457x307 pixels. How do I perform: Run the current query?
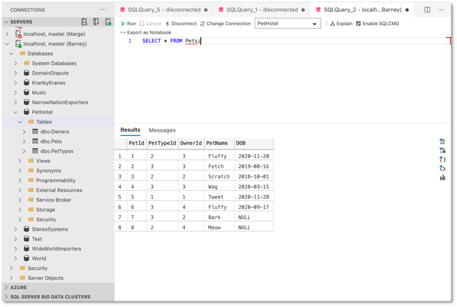click(129, 23)
